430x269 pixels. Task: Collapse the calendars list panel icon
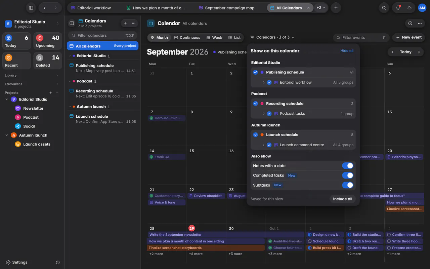[x=72, y=23]
